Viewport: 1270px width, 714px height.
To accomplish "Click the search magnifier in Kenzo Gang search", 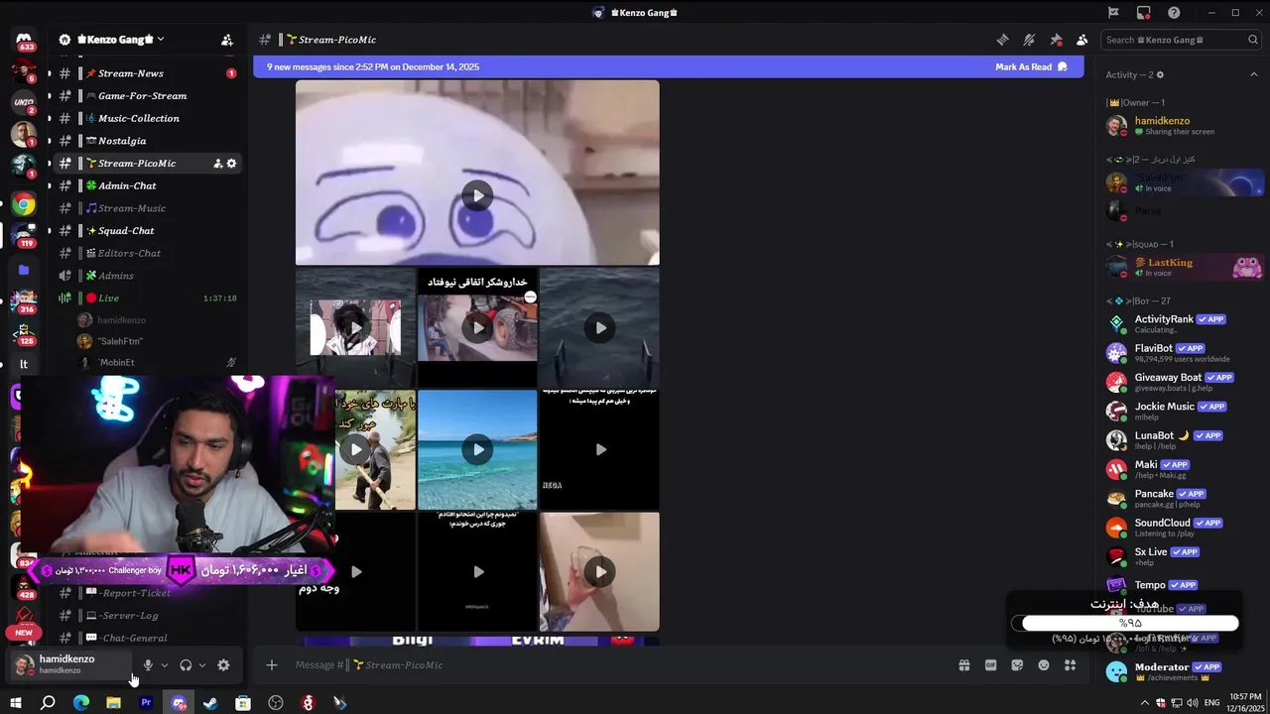I will tap(1254, 40).
